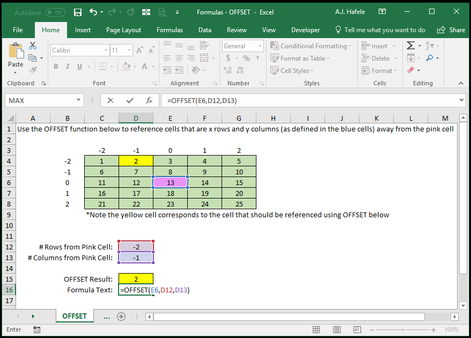Image resolution: width=471 pixels, height=338 pixels.
Task: Click the Cancel X in formula bar
Action: 111,100
